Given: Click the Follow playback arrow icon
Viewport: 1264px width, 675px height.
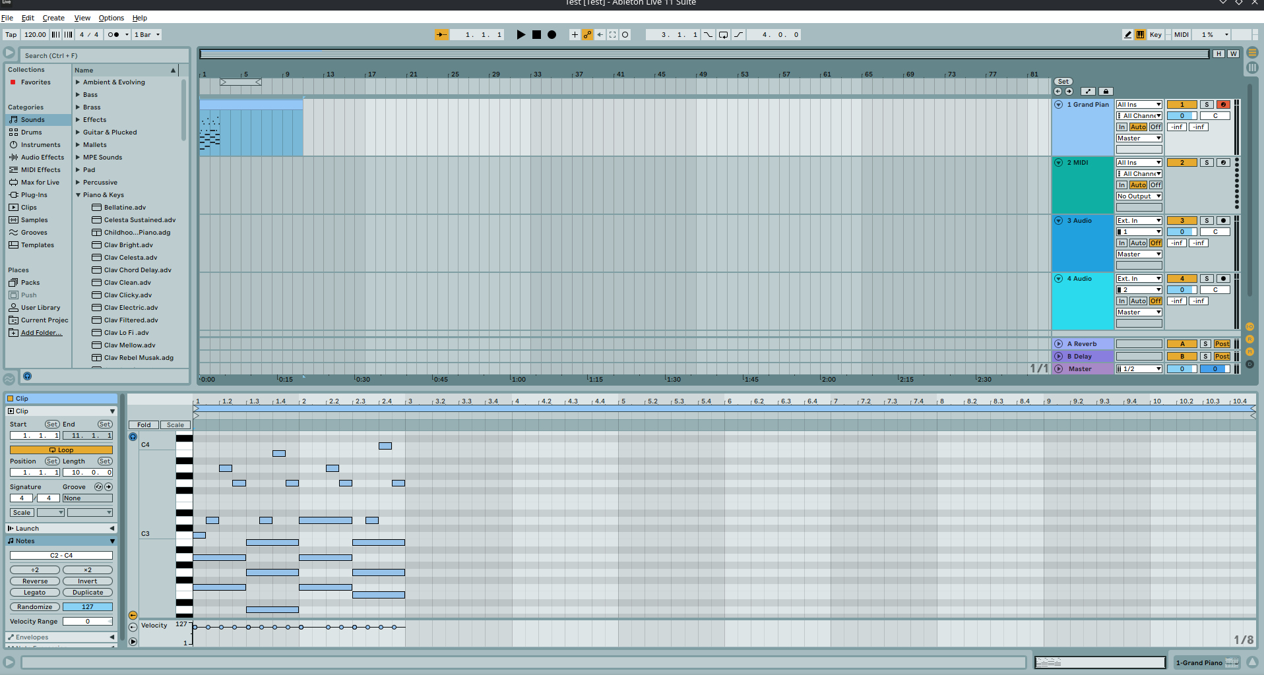Looking at the screenshot, I should (441, 35).
